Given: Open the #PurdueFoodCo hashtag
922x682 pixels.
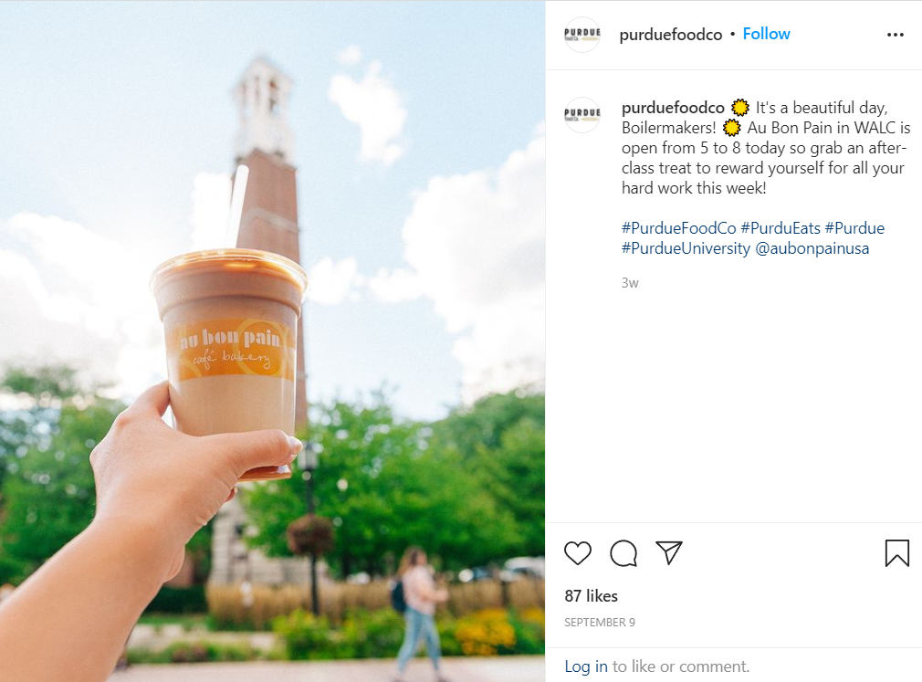Looking at the screenshot, I should (678, 228).
